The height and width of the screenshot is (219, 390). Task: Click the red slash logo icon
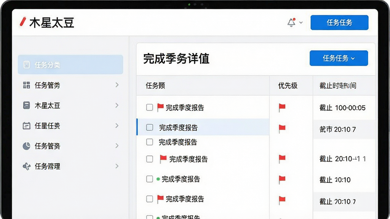click(22, 22)
